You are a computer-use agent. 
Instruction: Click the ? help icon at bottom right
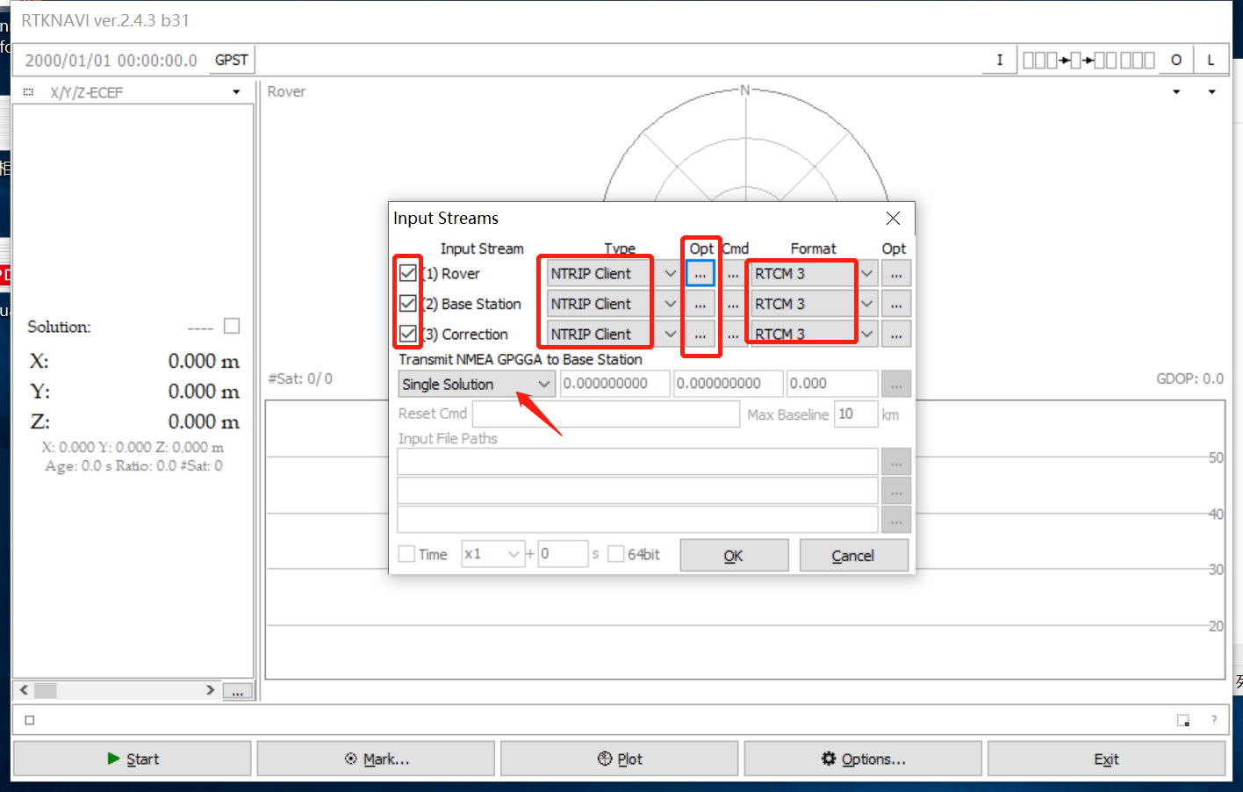point(1214,720)
